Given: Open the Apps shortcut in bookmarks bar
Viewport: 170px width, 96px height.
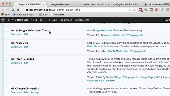Looking at the screenshot, I should click(6, 14).
